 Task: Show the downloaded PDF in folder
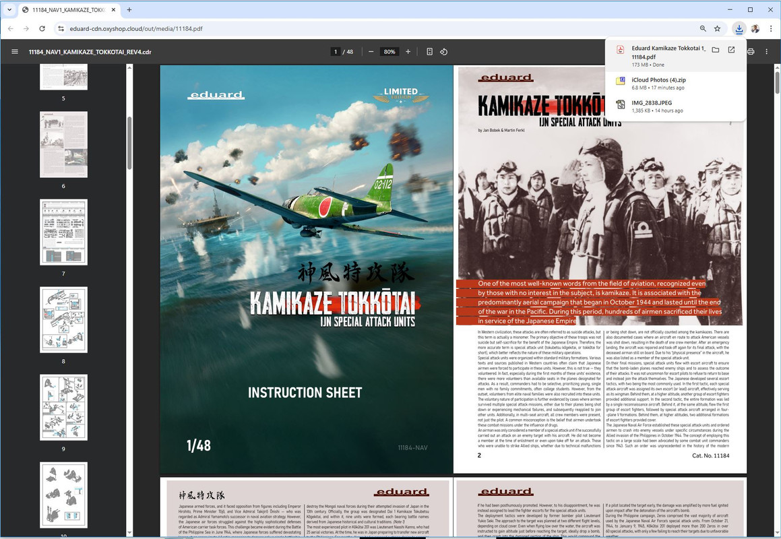[x=715, y=49]
